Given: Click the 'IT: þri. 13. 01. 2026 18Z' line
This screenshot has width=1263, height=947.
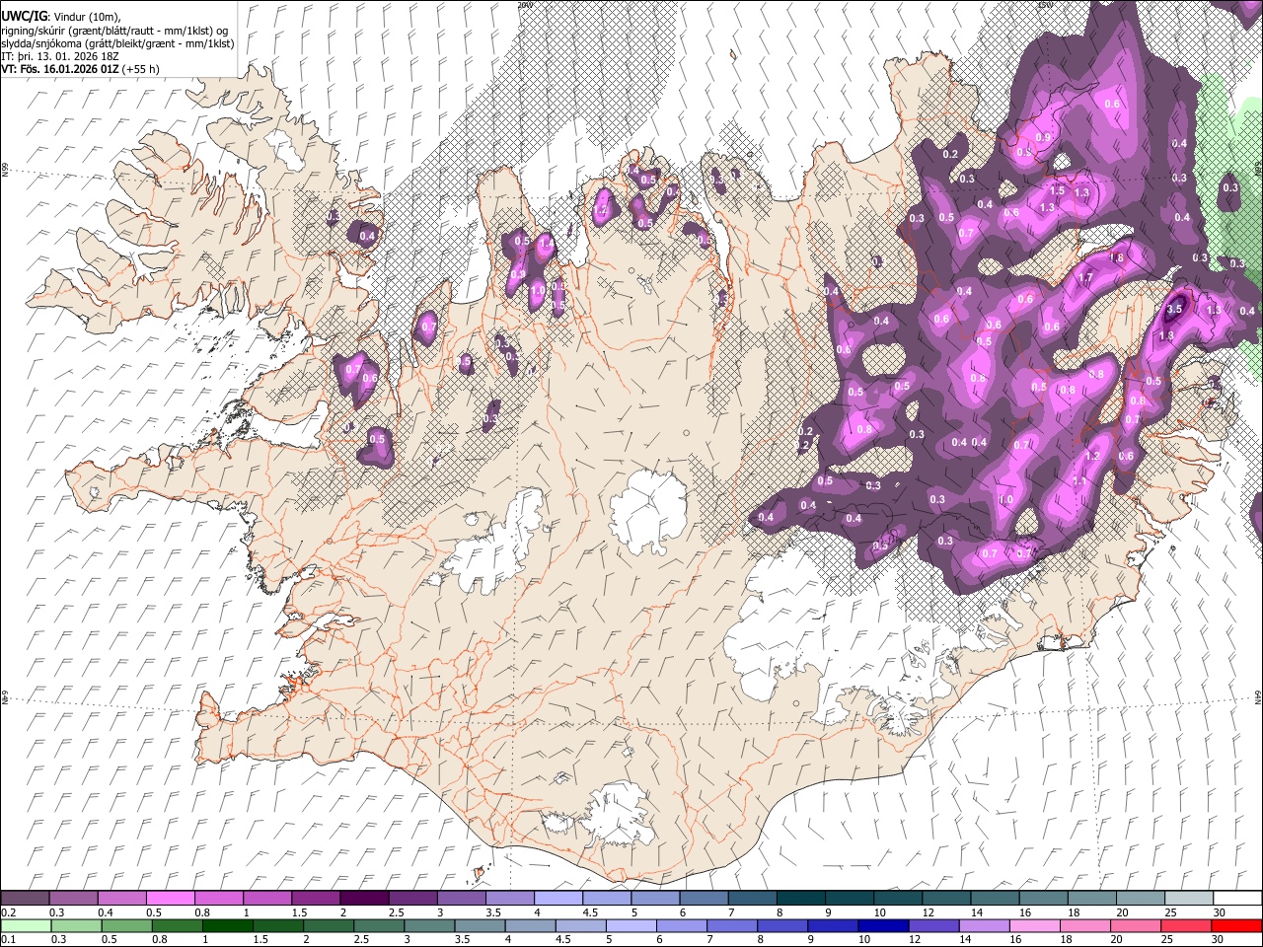Looking at the screenshot, I should (x=60, y=56).
